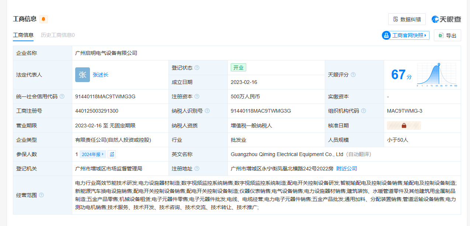The image size is (470, 226).
Task: Click help icon beside 登记状态
Action: 197,68
